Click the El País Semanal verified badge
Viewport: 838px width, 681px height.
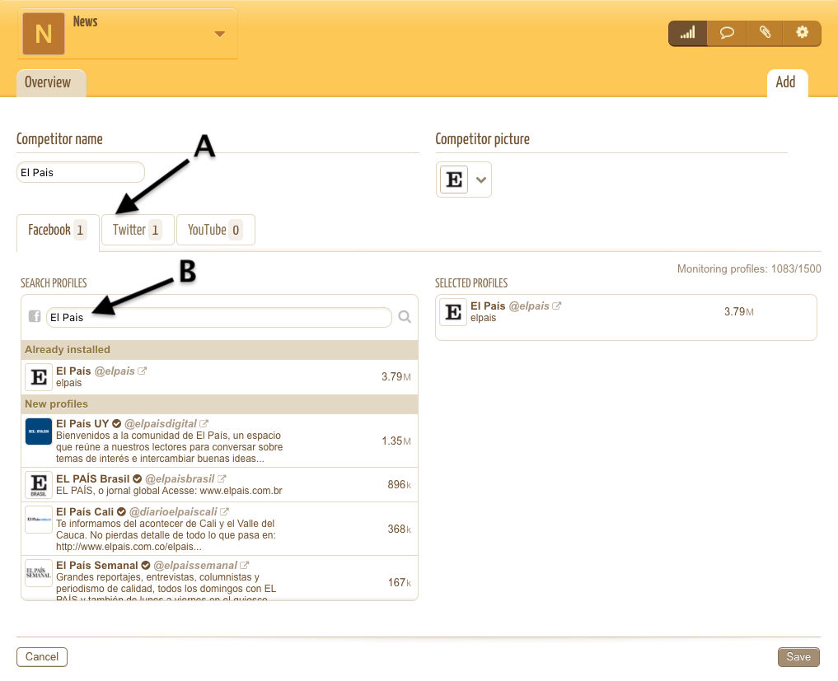(145, 565)
